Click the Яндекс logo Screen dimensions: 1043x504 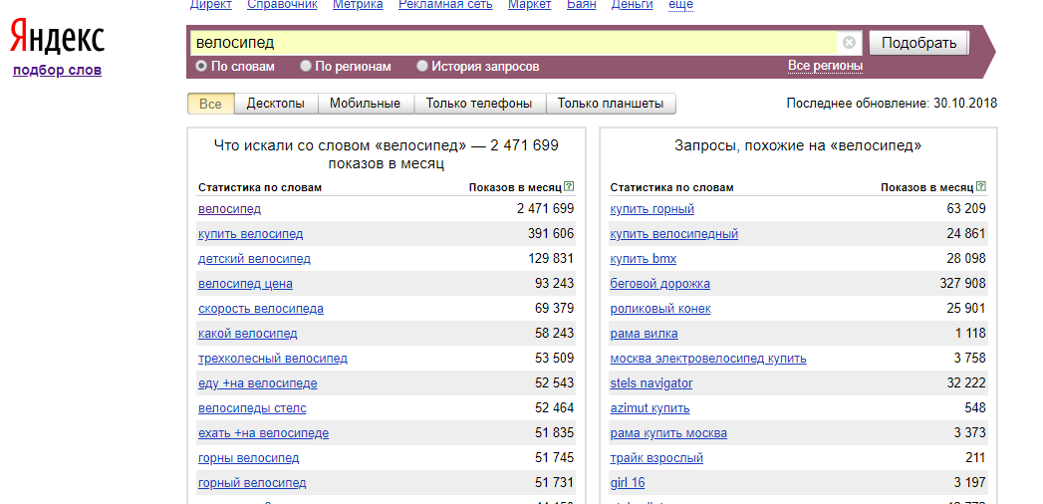point(57,37)
